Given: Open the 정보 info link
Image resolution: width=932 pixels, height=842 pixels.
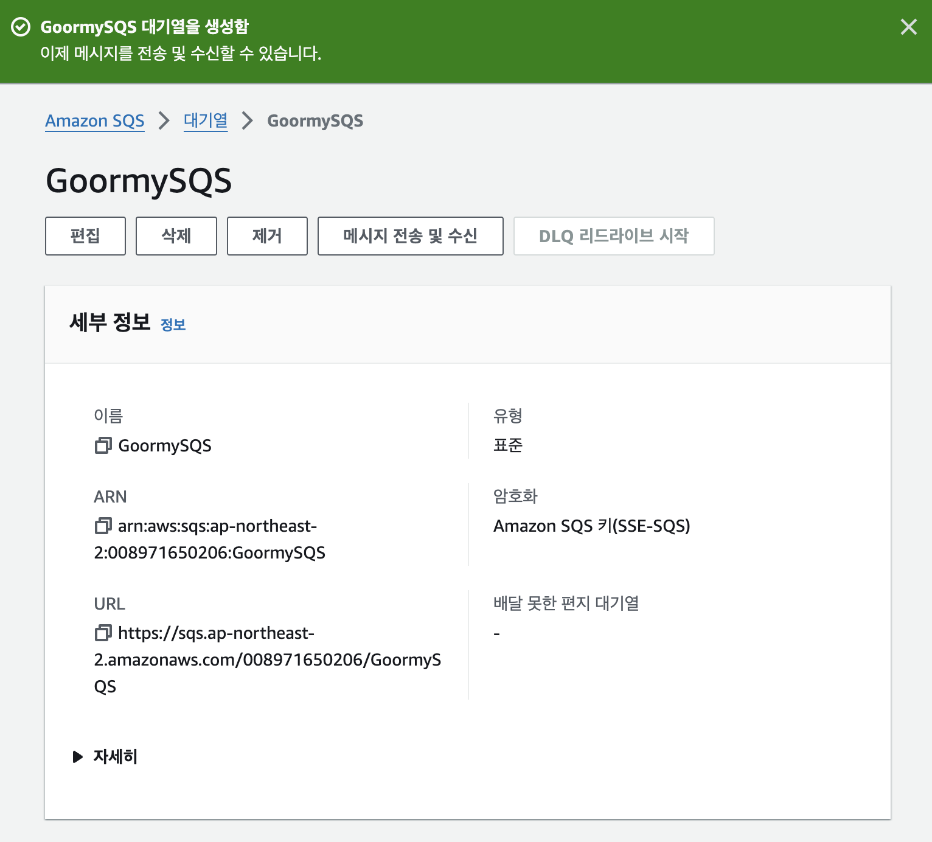Looking at the screenshot, I should coord(173,324).
